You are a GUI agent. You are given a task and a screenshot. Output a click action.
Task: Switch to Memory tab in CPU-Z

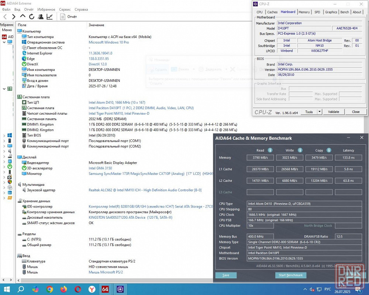304,12
